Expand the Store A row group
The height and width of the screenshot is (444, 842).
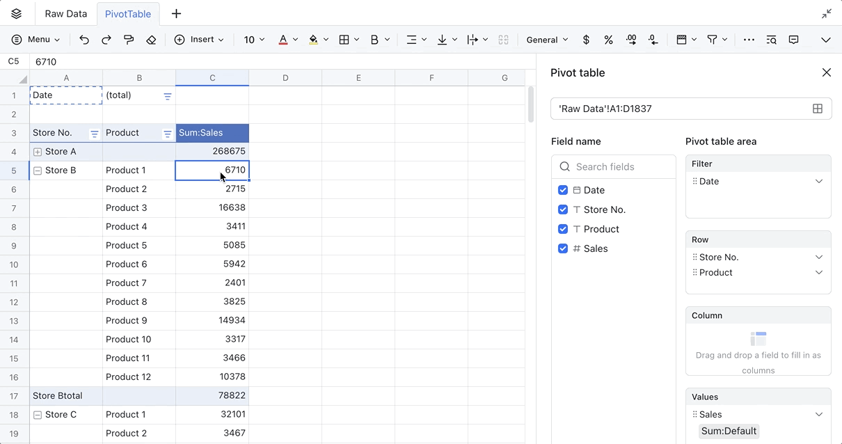point(37,151)
